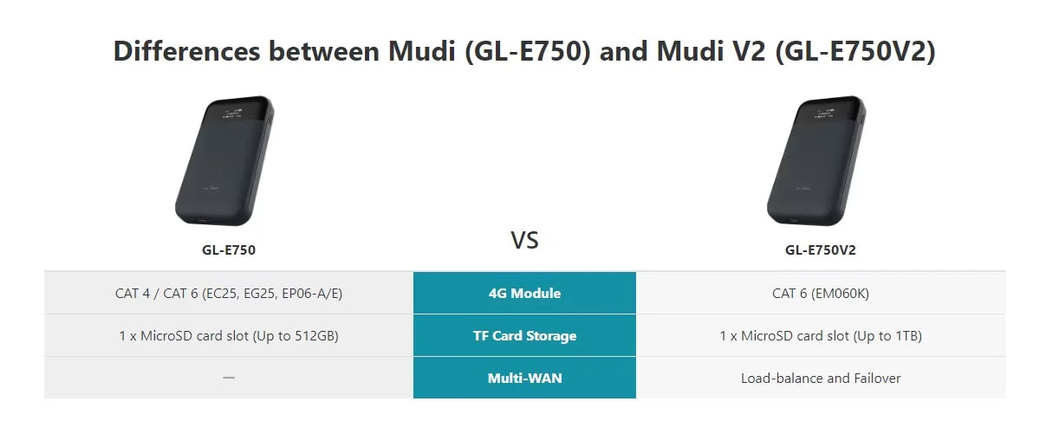This screenshot has width=1059, height=447.
Task: Click the GL-E750V2 model label
Action: pyautogui.click(x=821, y=250)
